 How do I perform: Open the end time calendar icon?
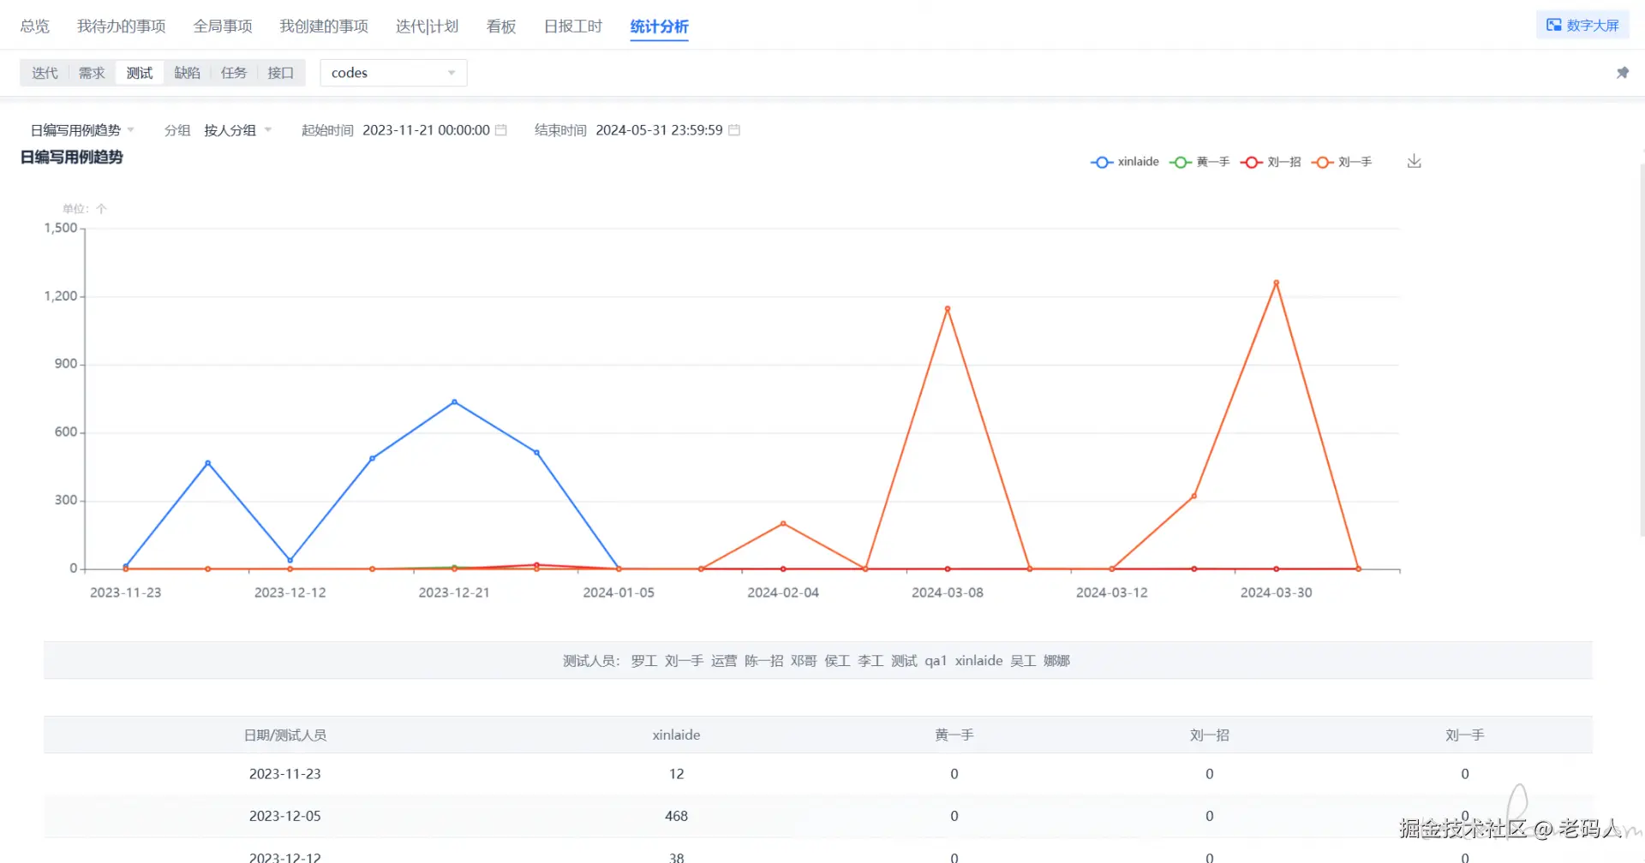(734, 130)
